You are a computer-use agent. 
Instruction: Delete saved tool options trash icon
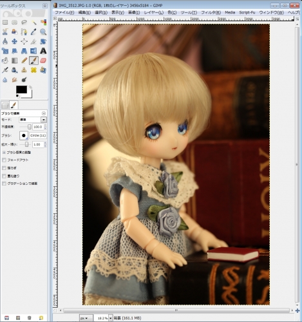[x=30, y=318]
